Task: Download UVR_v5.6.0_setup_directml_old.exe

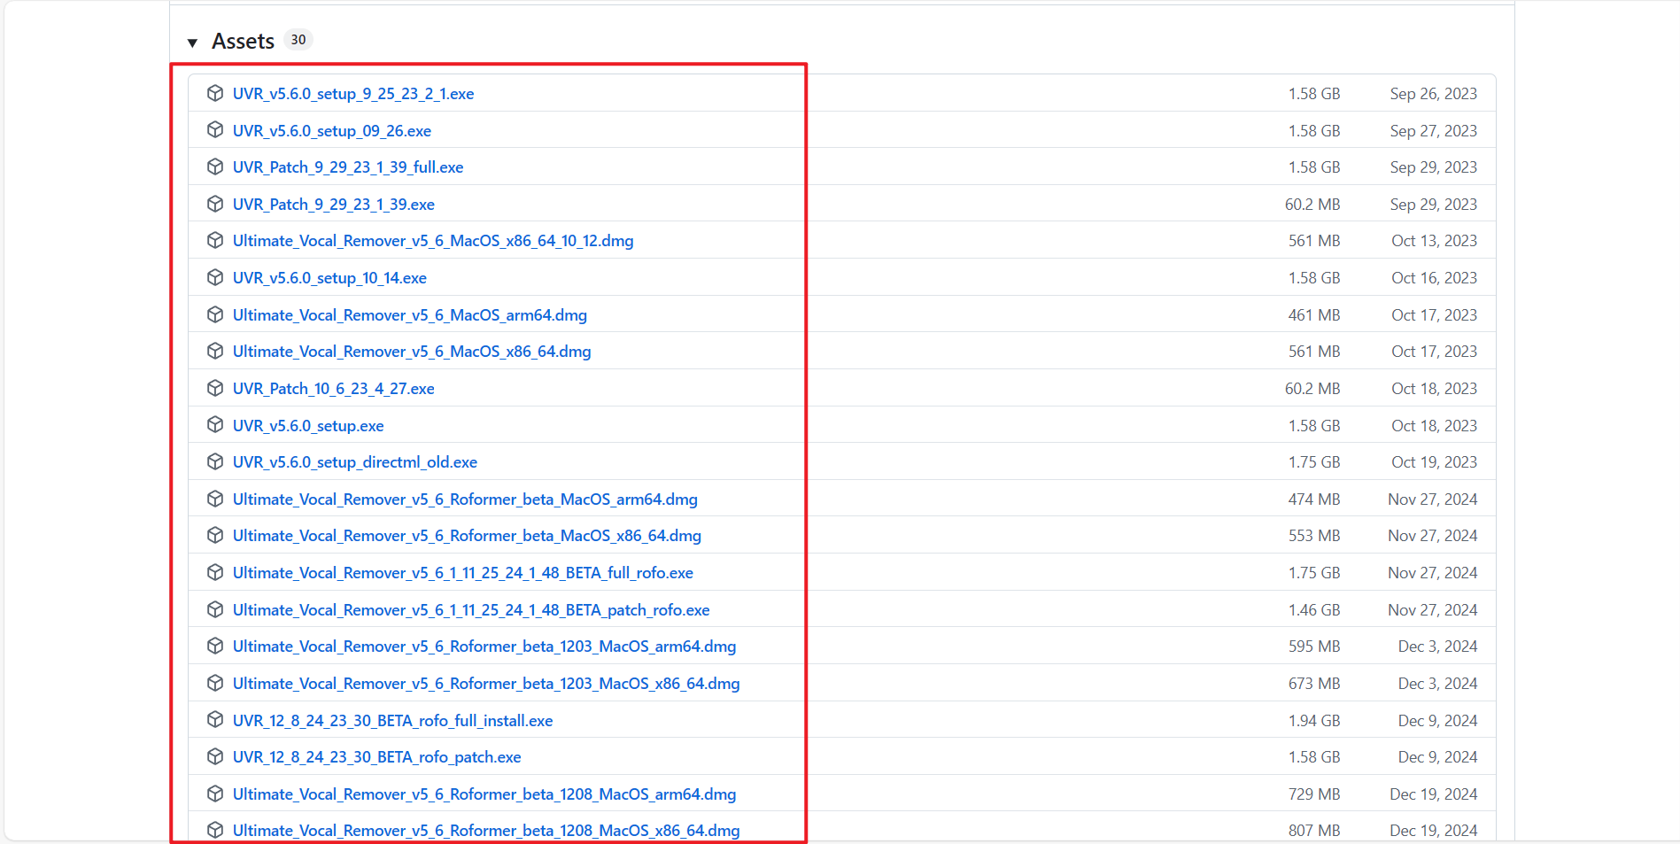Action: (x=355, y=462)
